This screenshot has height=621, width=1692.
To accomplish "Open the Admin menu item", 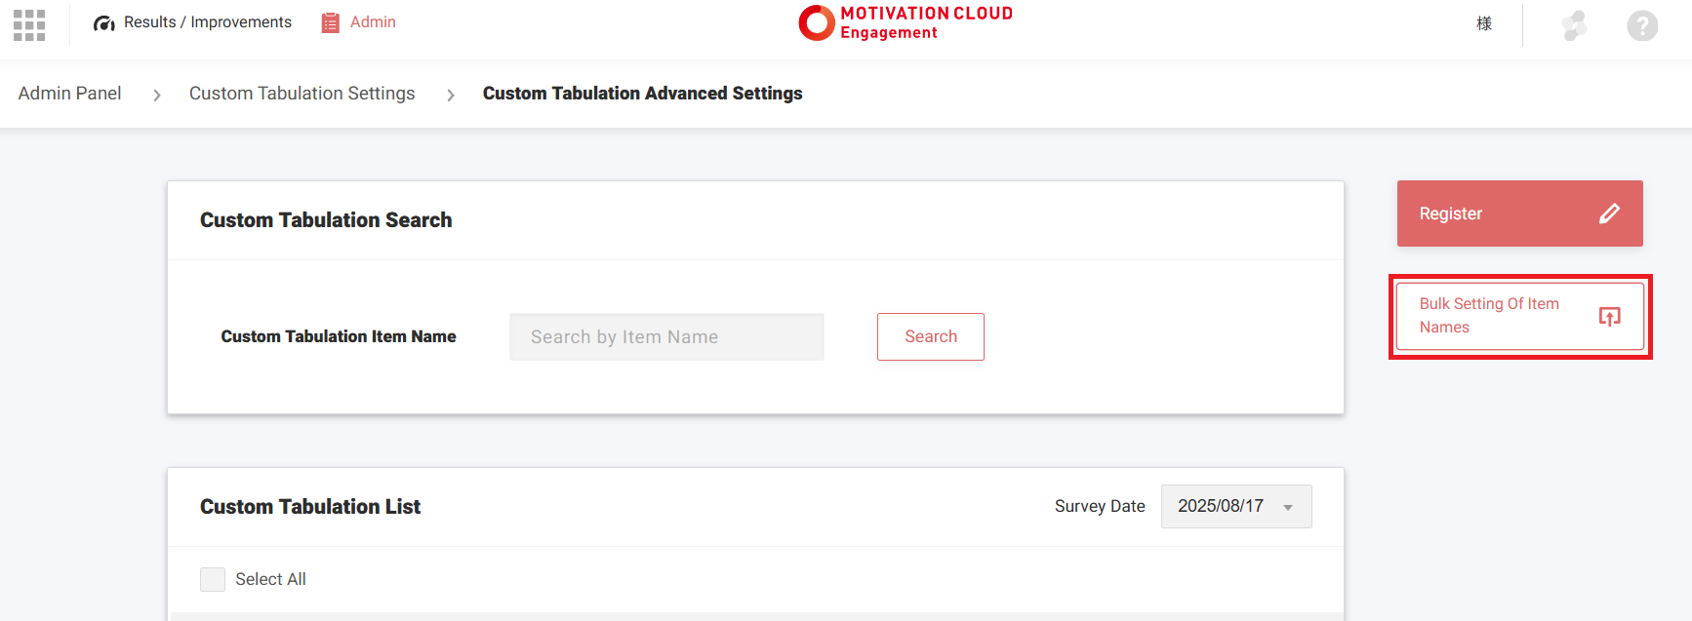I will pos(373,22).
